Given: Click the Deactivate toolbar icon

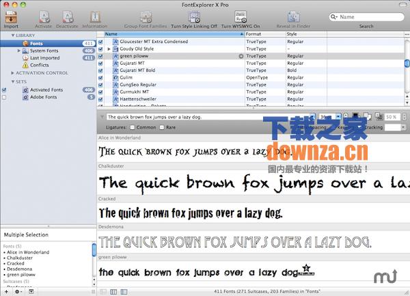Looking at the screenshot, I should pos(68,17).
